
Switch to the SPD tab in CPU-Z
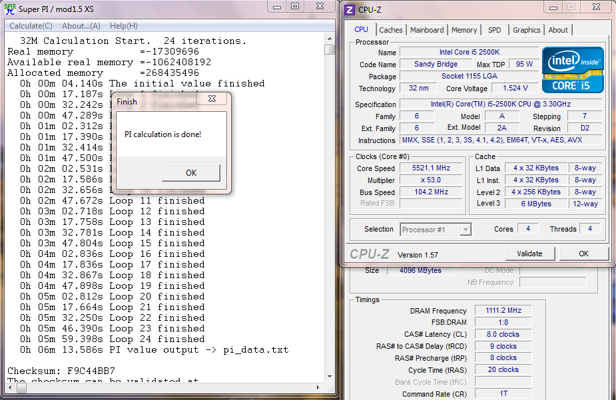pyautogui.click(x=495, y=30)
